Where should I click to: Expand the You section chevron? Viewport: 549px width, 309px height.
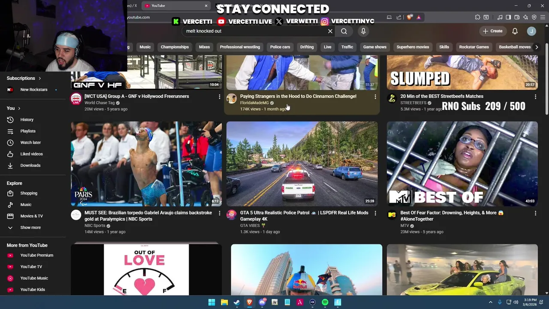(x=19, y=108)
